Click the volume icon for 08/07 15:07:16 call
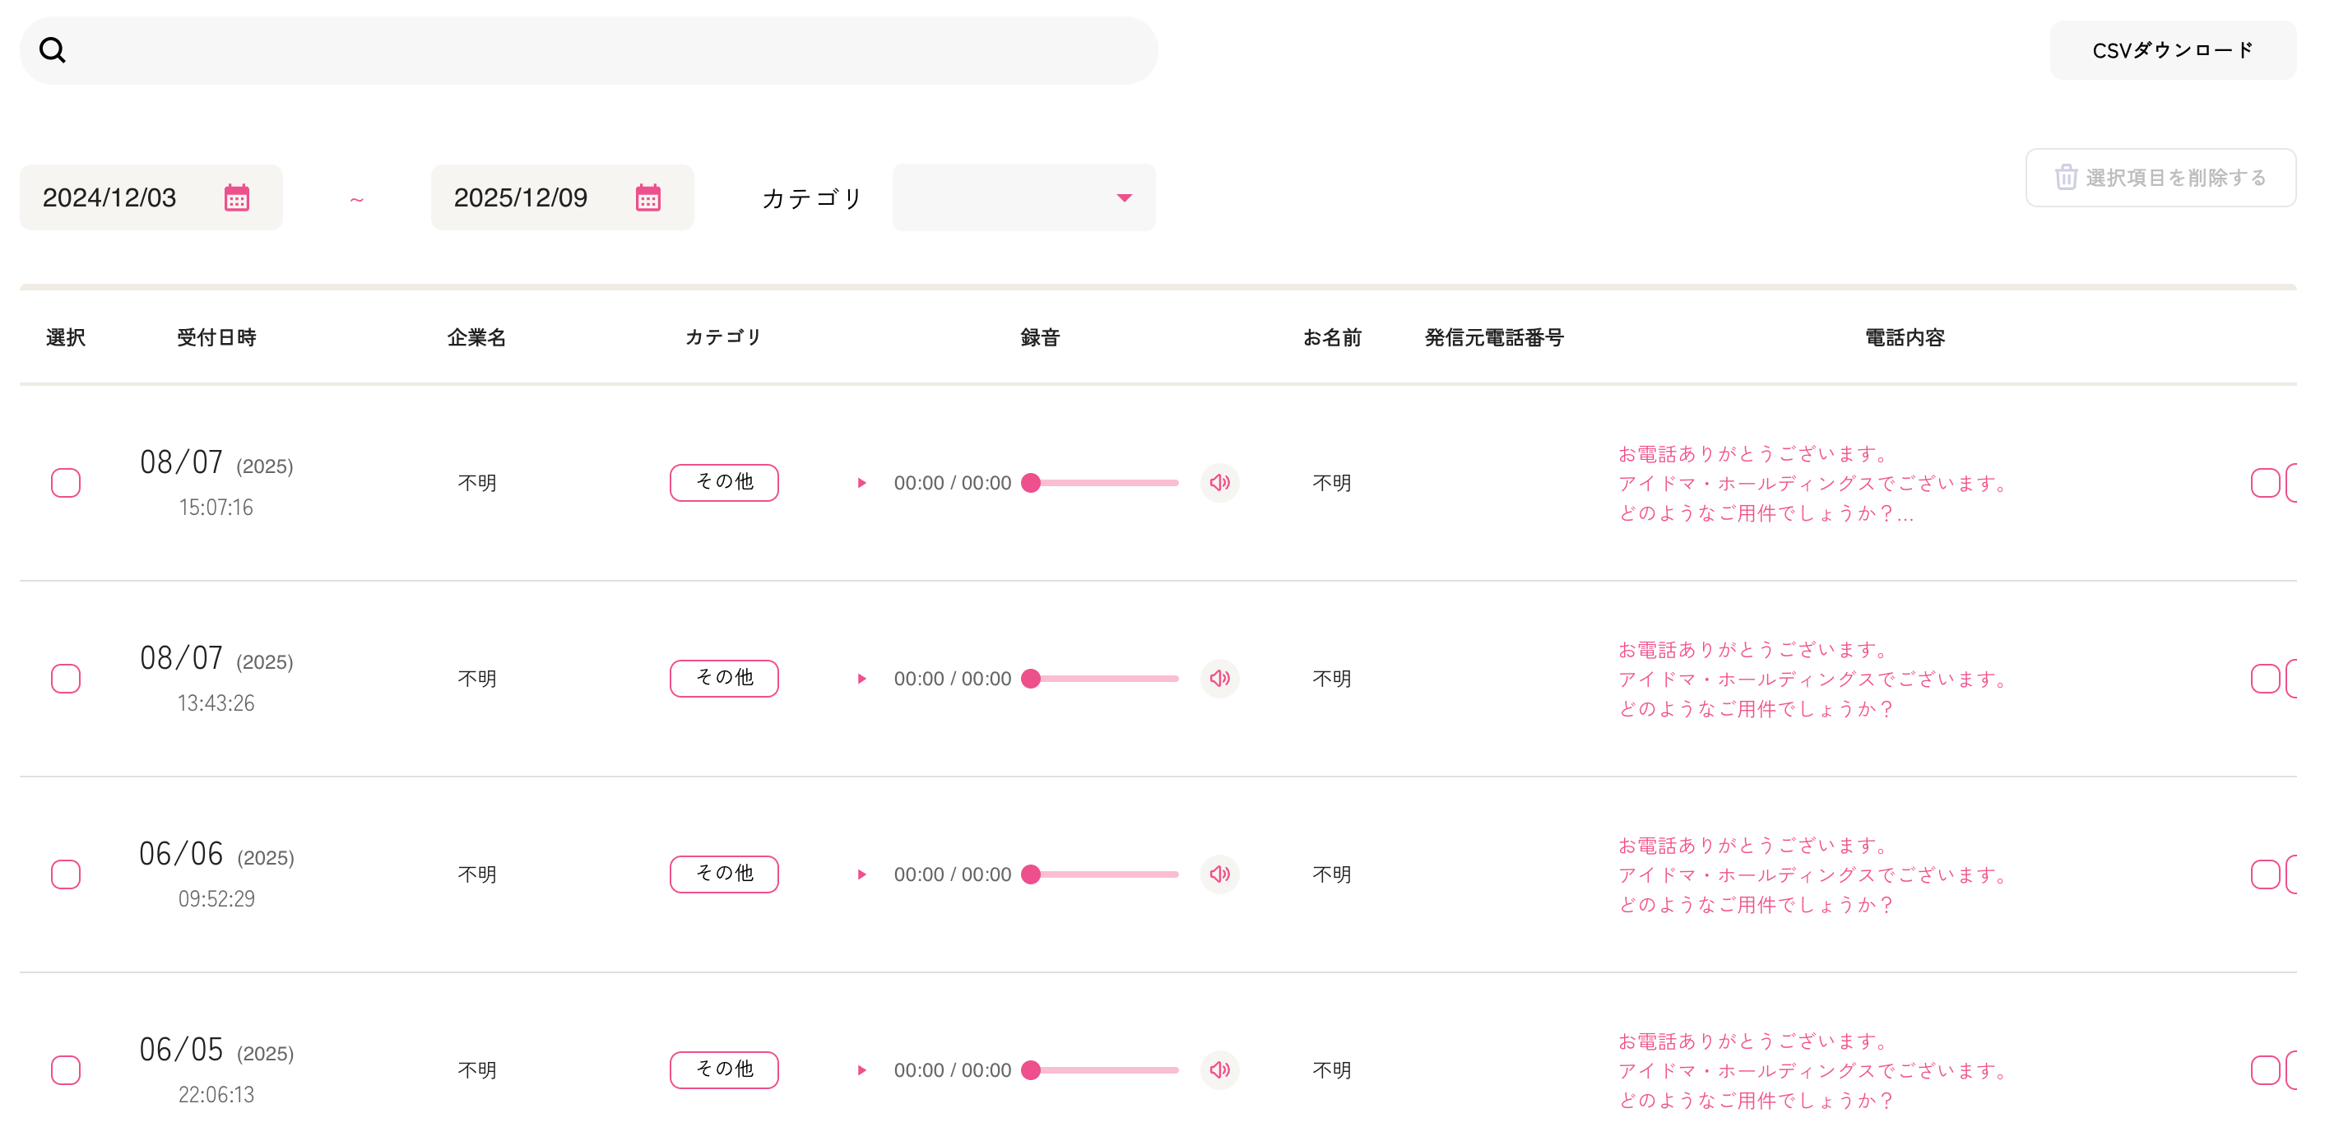Viewport: 2325px width, 1127px height. pos(1219,483)
